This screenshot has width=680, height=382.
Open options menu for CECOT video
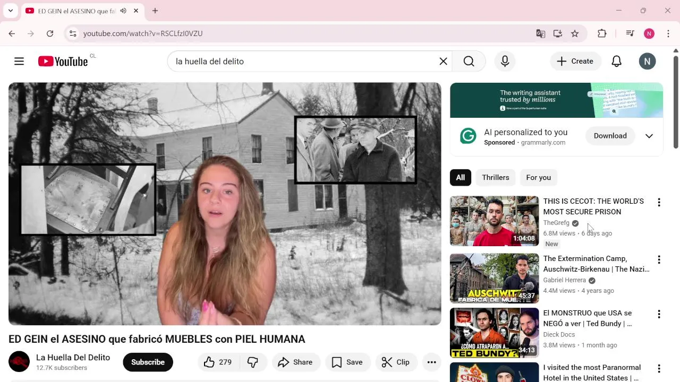click(x=659, y=202)
